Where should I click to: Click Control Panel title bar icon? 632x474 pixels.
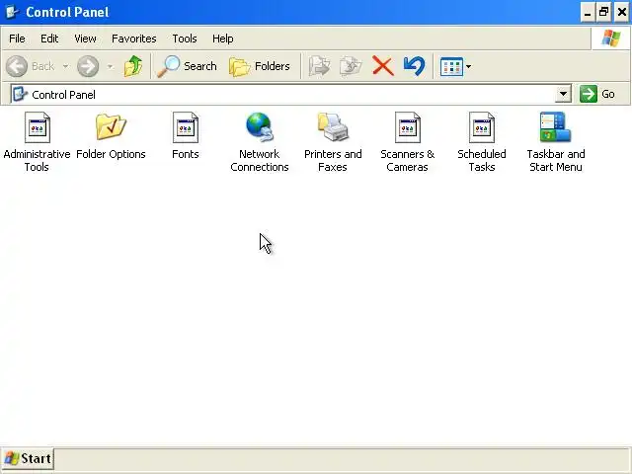tap(12, 12)
